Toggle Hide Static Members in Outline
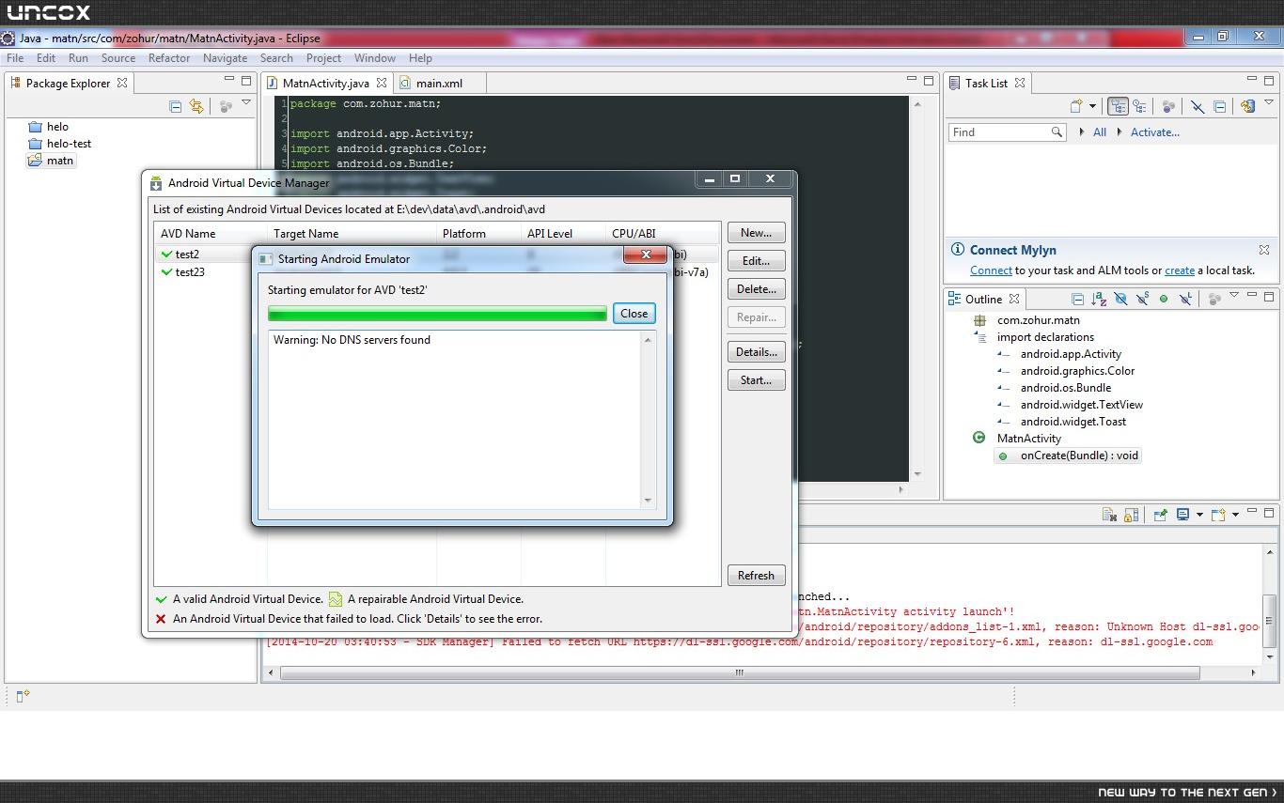Screen dimensions: 1284x803 [x=1142, y=299]
